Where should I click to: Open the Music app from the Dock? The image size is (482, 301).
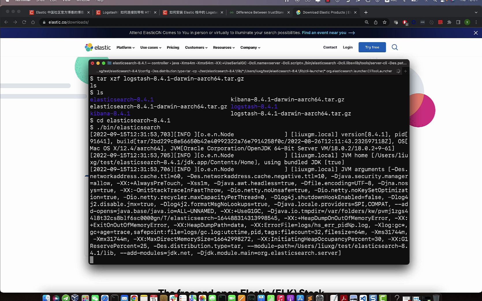pos(281,298)
